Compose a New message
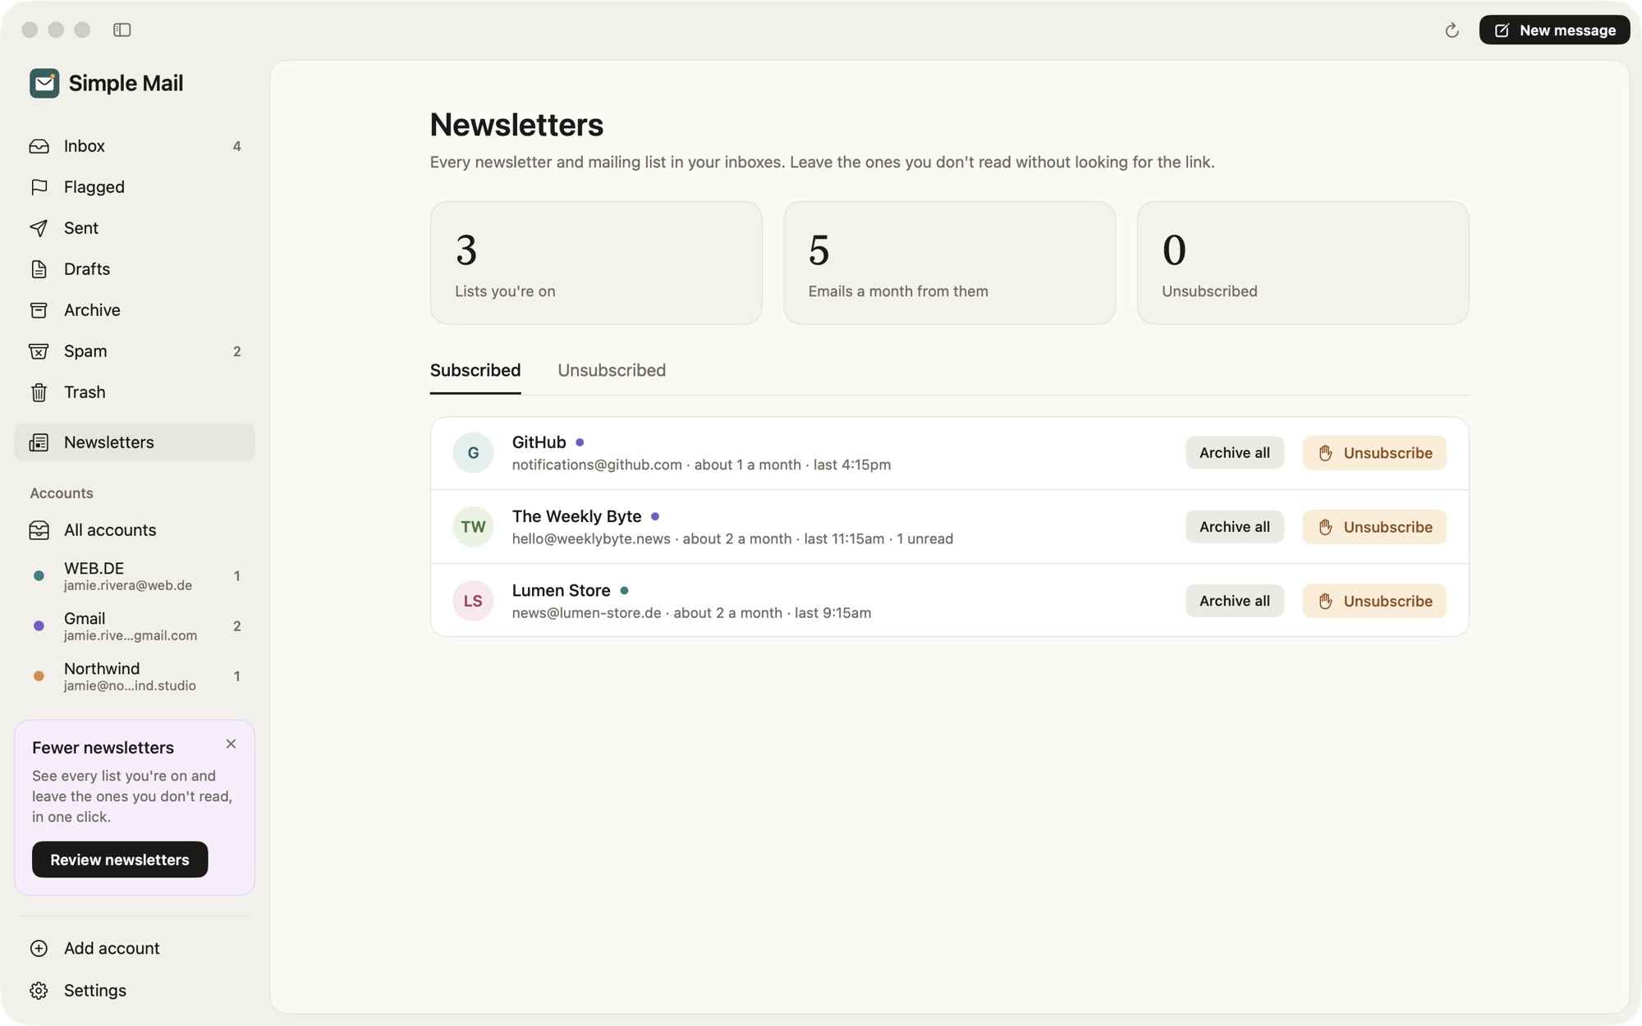1642x1026 pixels. pos(1554,30)
